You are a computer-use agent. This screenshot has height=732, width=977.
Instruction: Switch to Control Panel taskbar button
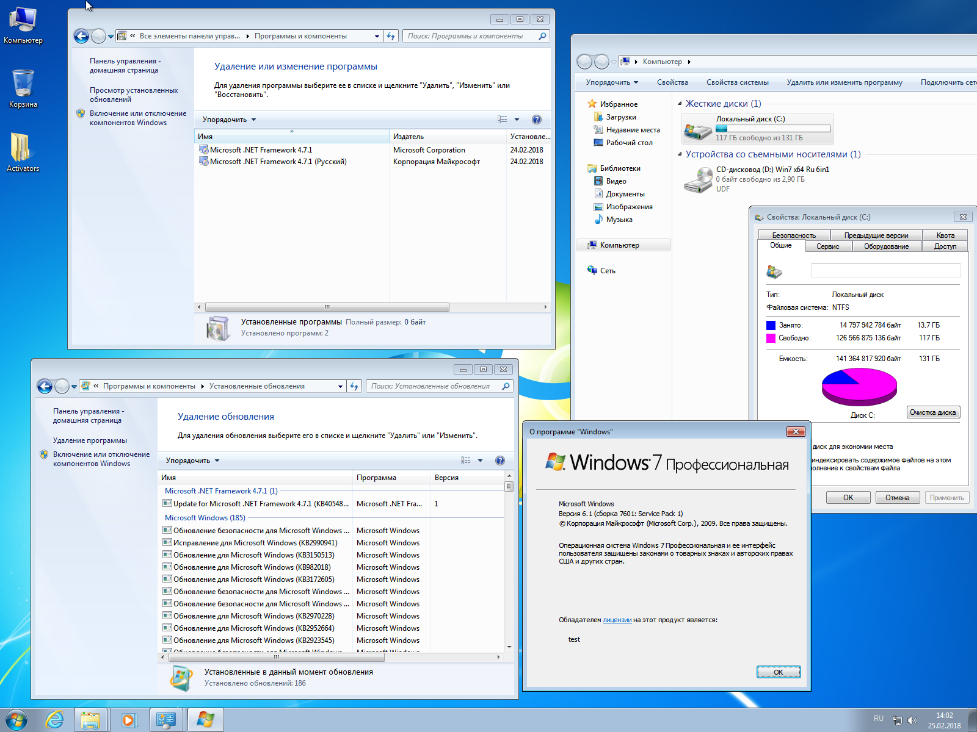(166, 720)
